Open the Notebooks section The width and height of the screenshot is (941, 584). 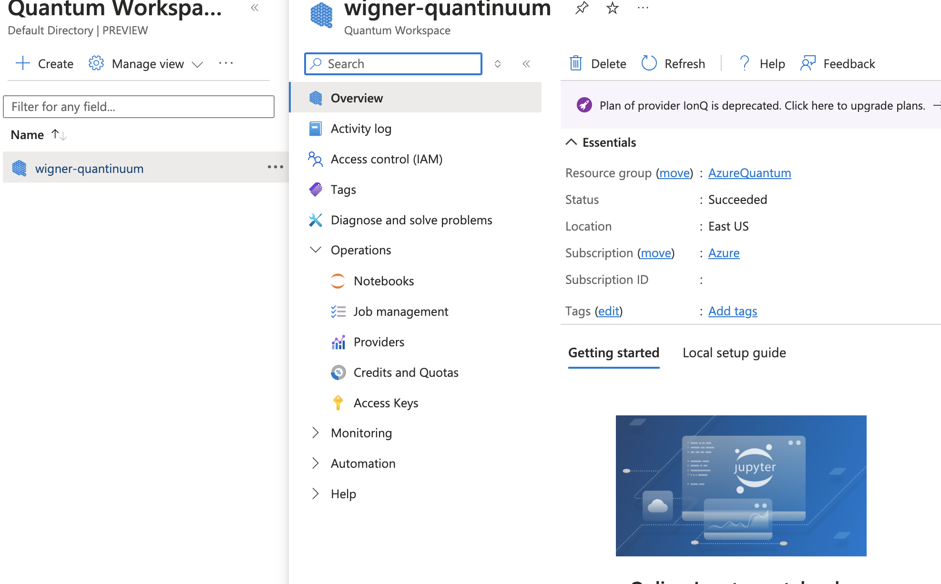click(384, 281)
